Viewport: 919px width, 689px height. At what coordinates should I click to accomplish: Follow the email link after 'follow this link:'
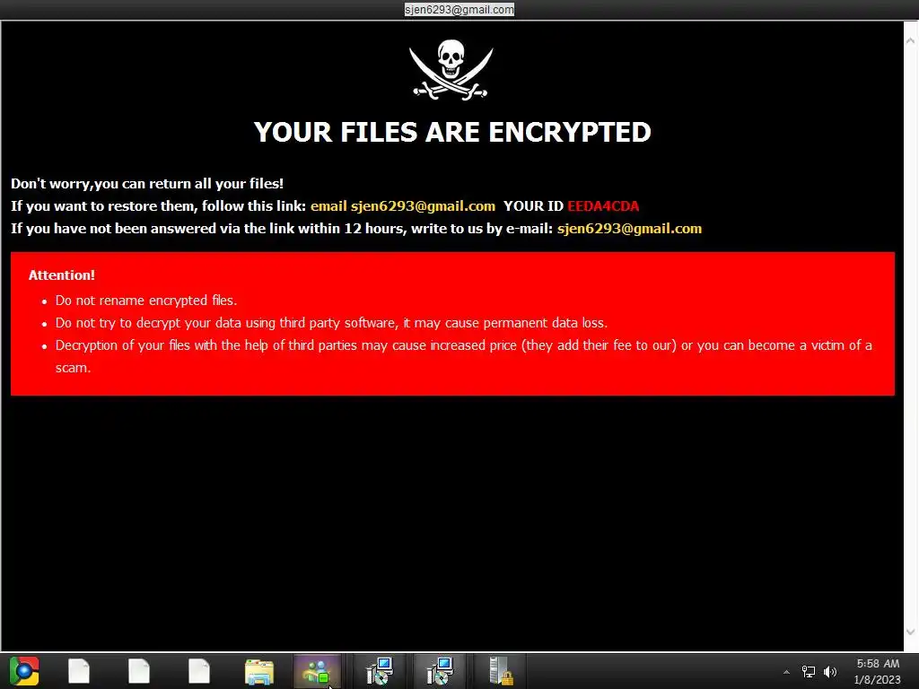(403, 206)
